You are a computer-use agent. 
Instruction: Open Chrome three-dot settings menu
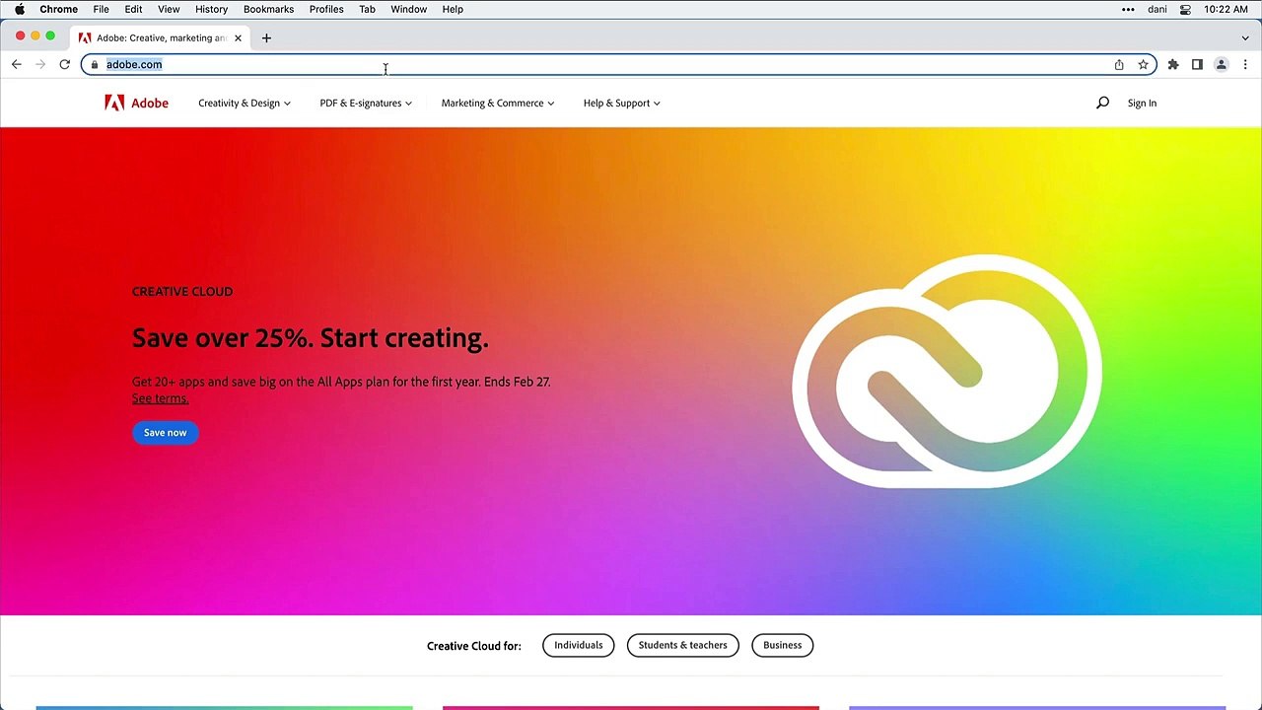1245,64
